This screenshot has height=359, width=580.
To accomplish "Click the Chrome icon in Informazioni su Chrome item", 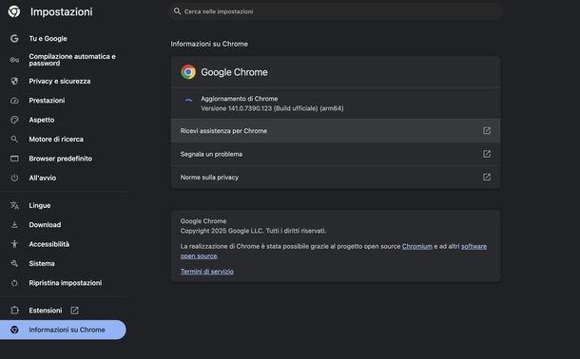I will coord(14,330).
